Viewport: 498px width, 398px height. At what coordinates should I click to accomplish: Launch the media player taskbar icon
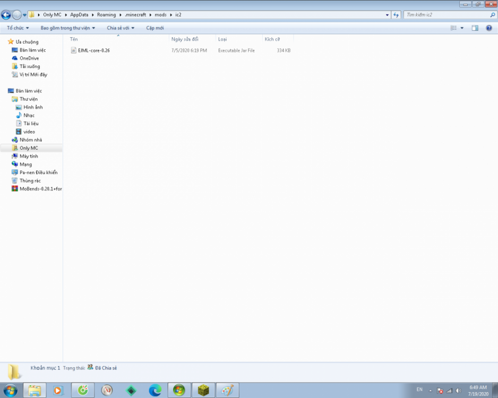tap(58, 391)
